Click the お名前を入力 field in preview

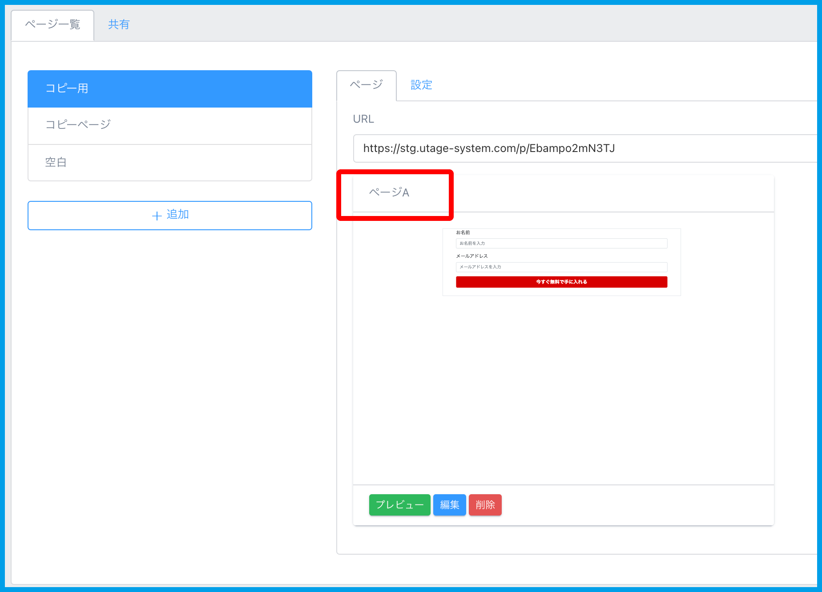[x=561, y=244]
